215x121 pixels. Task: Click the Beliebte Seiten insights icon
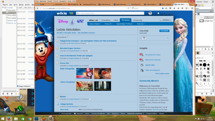(142, 65)
